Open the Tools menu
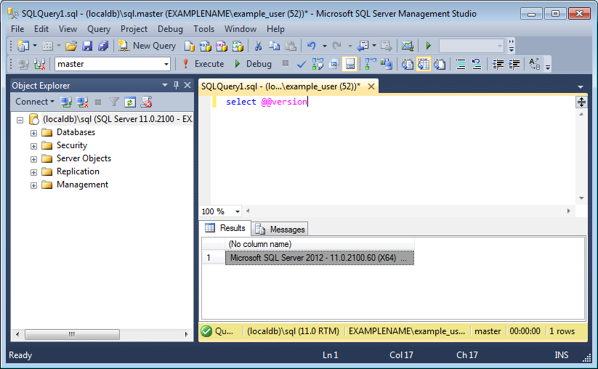The height and width of the screenshot is (369, 598). [x=203, y=29]
